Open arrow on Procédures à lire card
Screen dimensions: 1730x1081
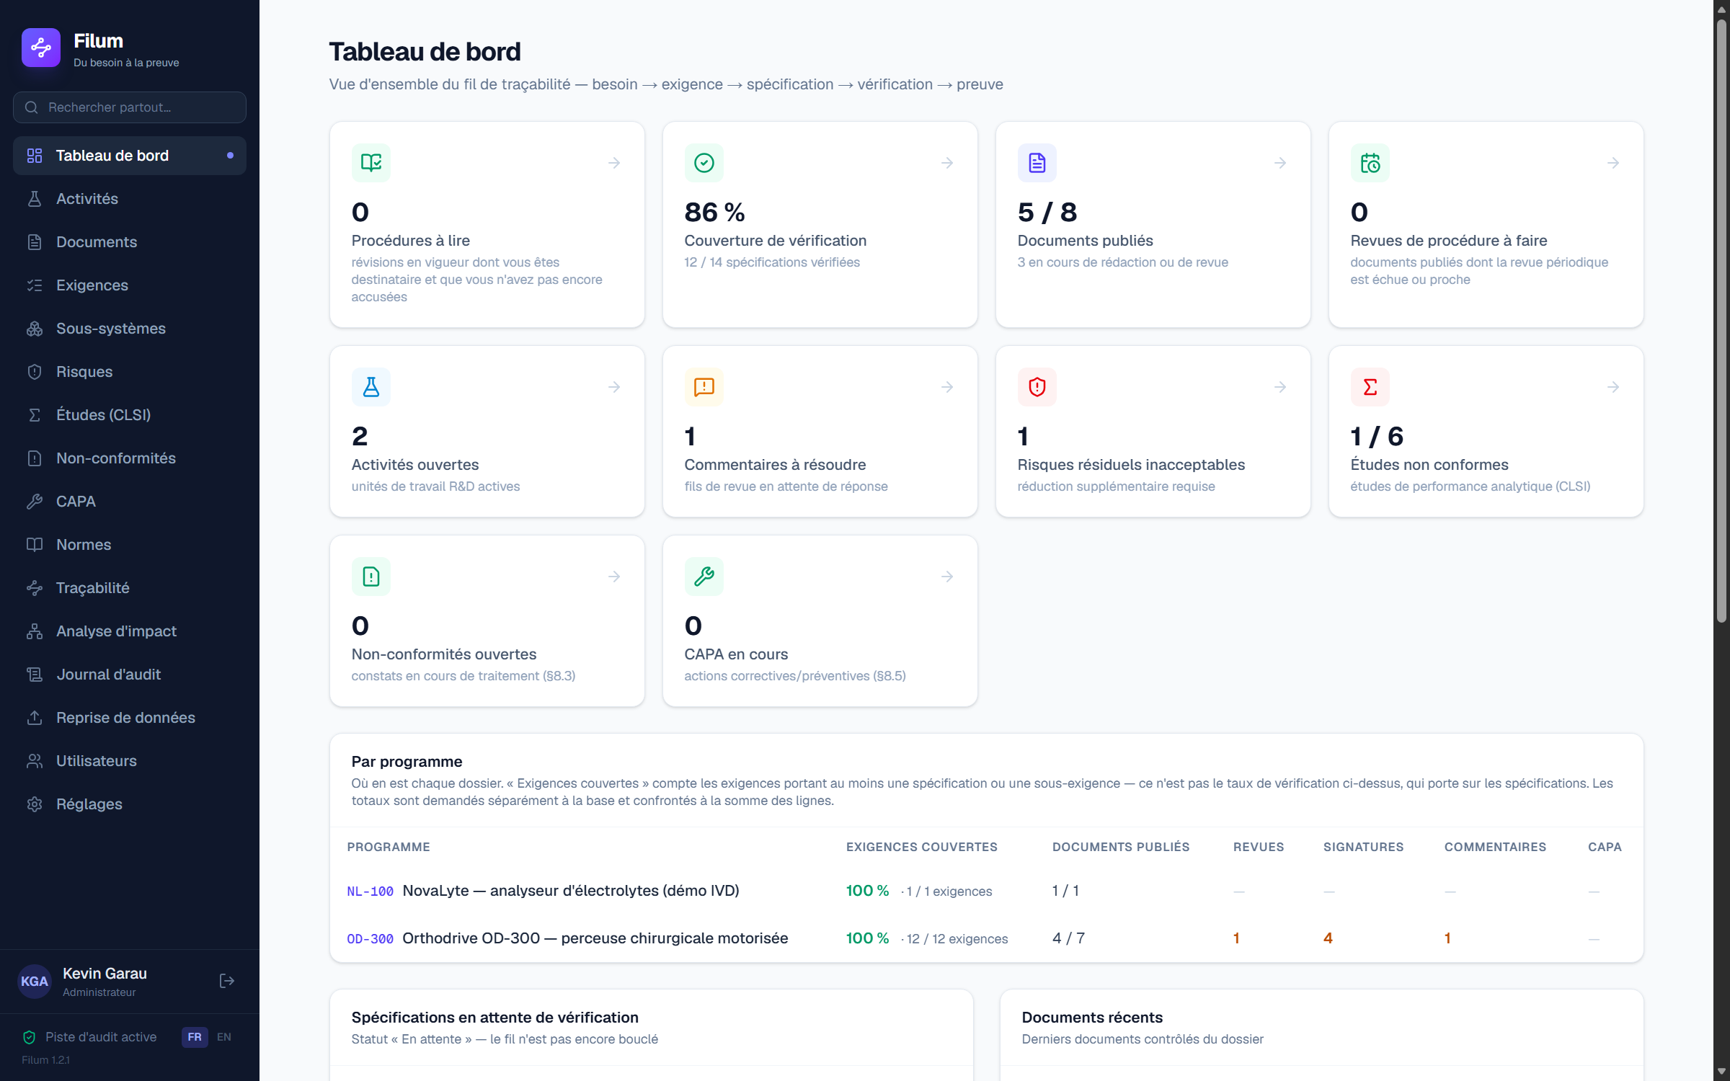pyautogui.click(x=614, y=163)
